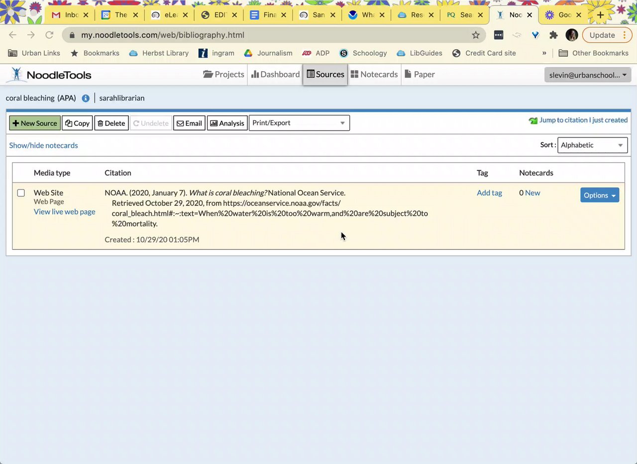Open the Herbst Library bookmark
The height and width of the screenshot is (464, 637).
[159, 53]
